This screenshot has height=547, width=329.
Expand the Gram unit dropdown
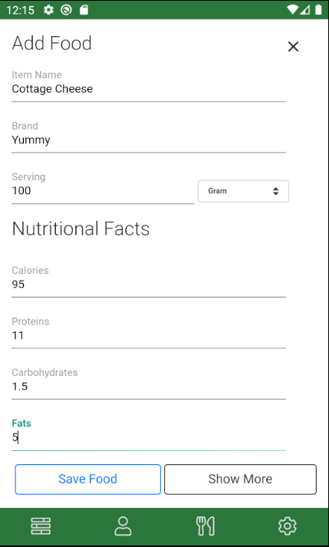pyautogui.click(x=243, y=191)
